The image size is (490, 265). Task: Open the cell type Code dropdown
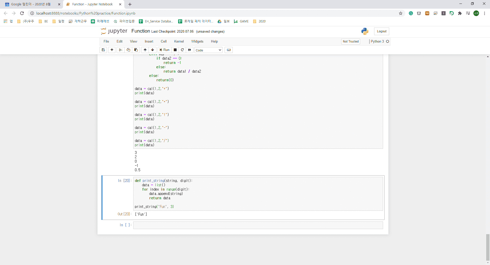pyautogui.click(x=209, y=50)
